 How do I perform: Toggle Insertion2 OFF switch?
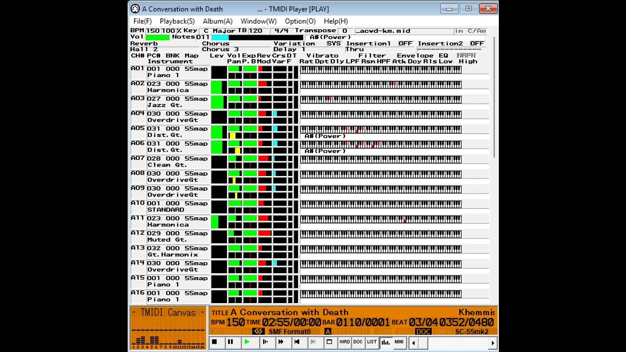point(477,44)
